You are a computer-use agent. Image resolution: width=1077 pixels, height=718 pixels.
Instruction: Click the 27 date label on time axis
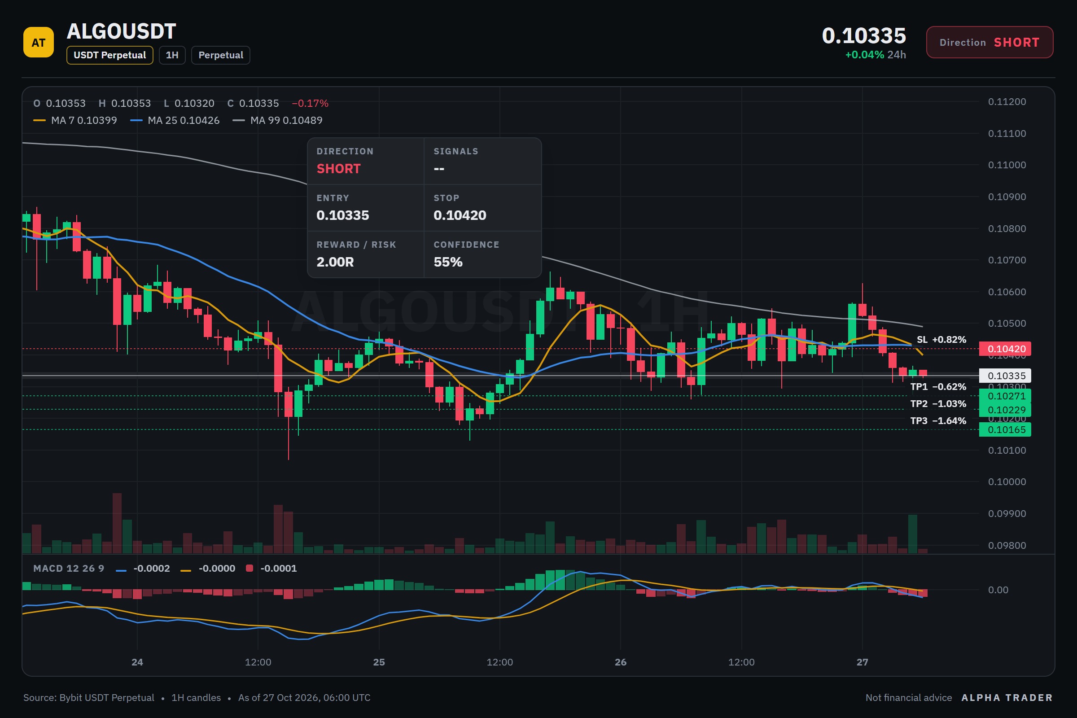click(862, 661)
